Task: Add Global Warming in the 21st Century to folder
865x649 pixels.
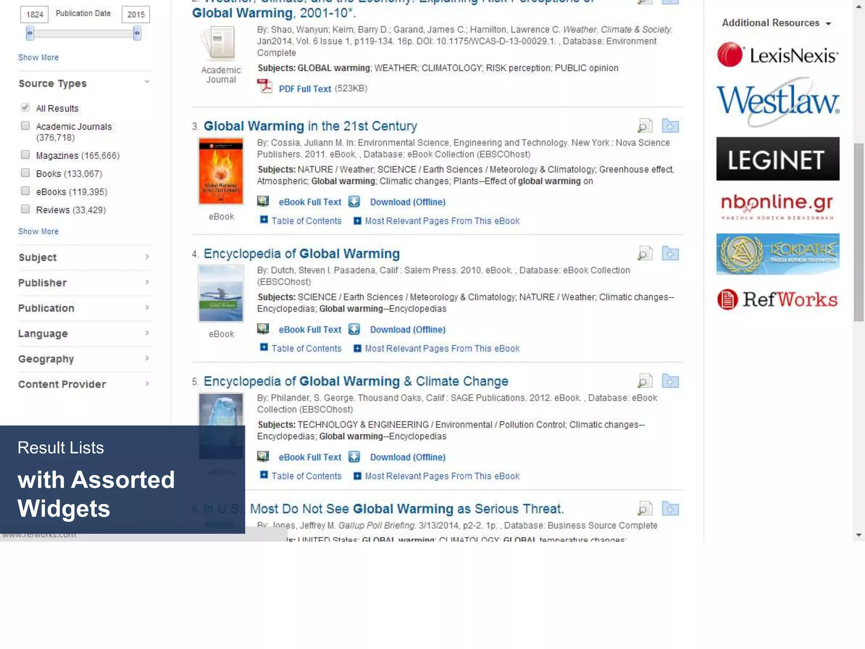Action: [x=670, y=126]
